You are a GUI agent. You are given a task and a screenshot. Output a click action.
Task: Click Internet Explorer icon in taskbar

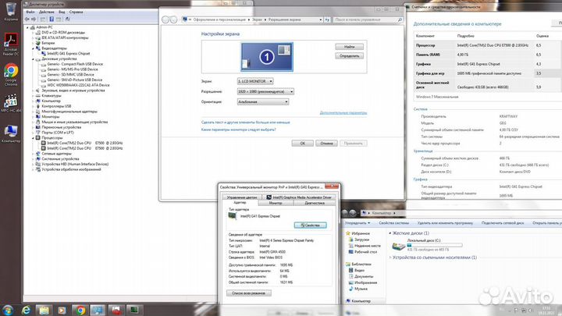pyautogui.click(x=28, y=309)
